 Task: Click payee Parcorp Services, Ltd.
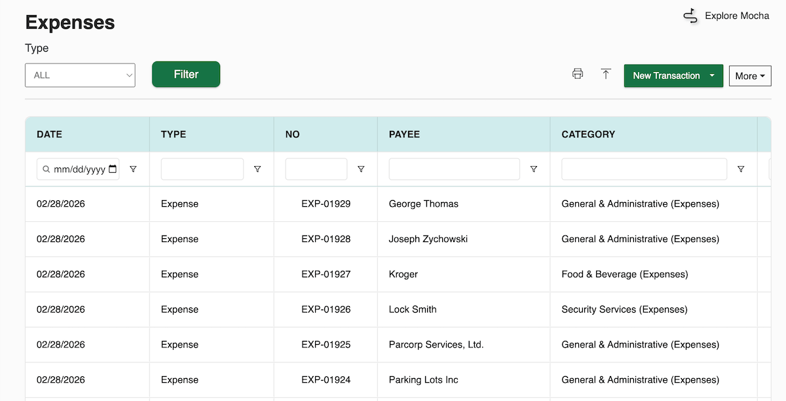(436, 345)
